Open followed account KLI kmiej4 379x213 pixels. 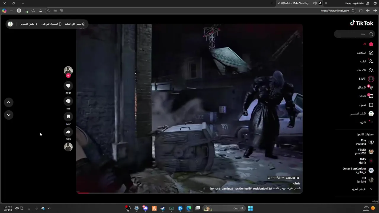(365, 180)
